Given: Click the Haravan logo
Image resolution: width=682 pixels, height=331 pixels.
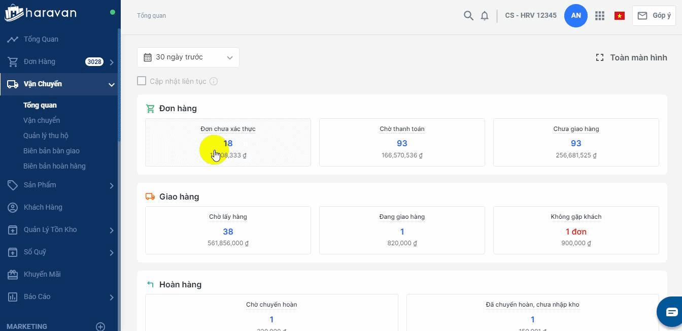Looking at the screenshot, I should (41, 13).
